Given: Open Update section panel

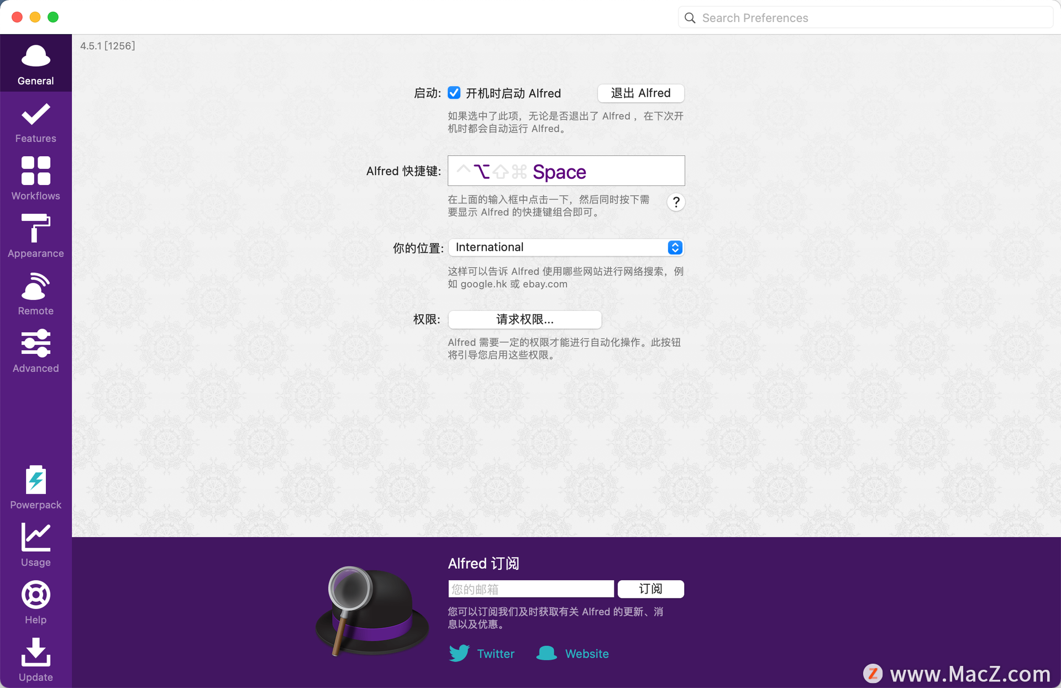Looking at the screenshot, I should pyautogui.click(x=35, y=661).
